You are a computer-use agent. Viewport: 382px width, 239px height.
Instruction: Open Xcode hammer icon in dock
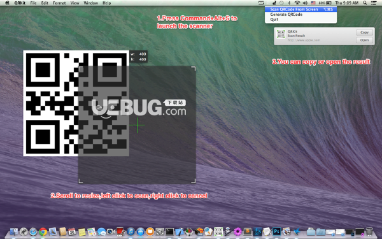click(x=180, y=232)
